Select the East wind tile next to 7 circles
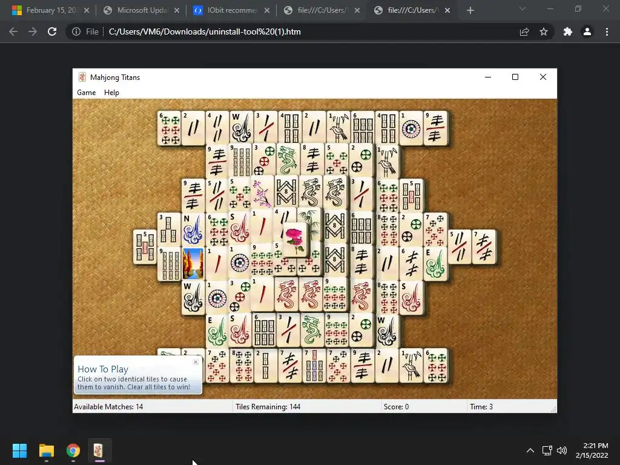 pos(435,263)
